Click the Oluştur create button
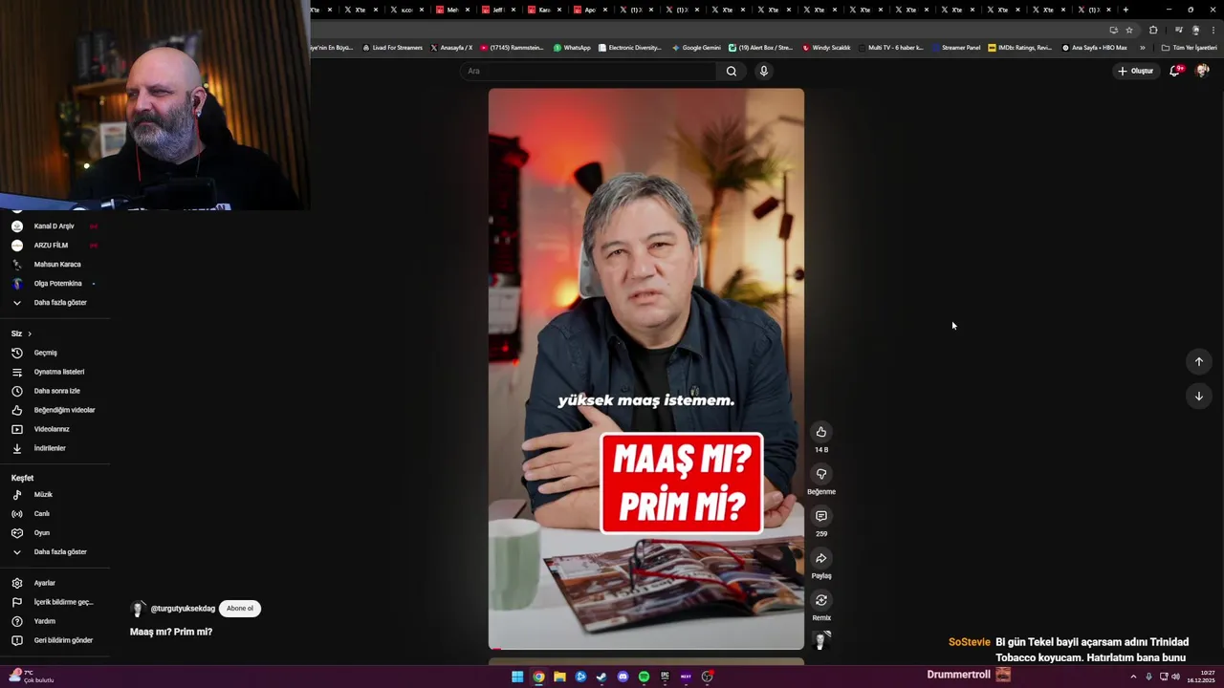The image size is (1224, 688). pos(1136,71)
